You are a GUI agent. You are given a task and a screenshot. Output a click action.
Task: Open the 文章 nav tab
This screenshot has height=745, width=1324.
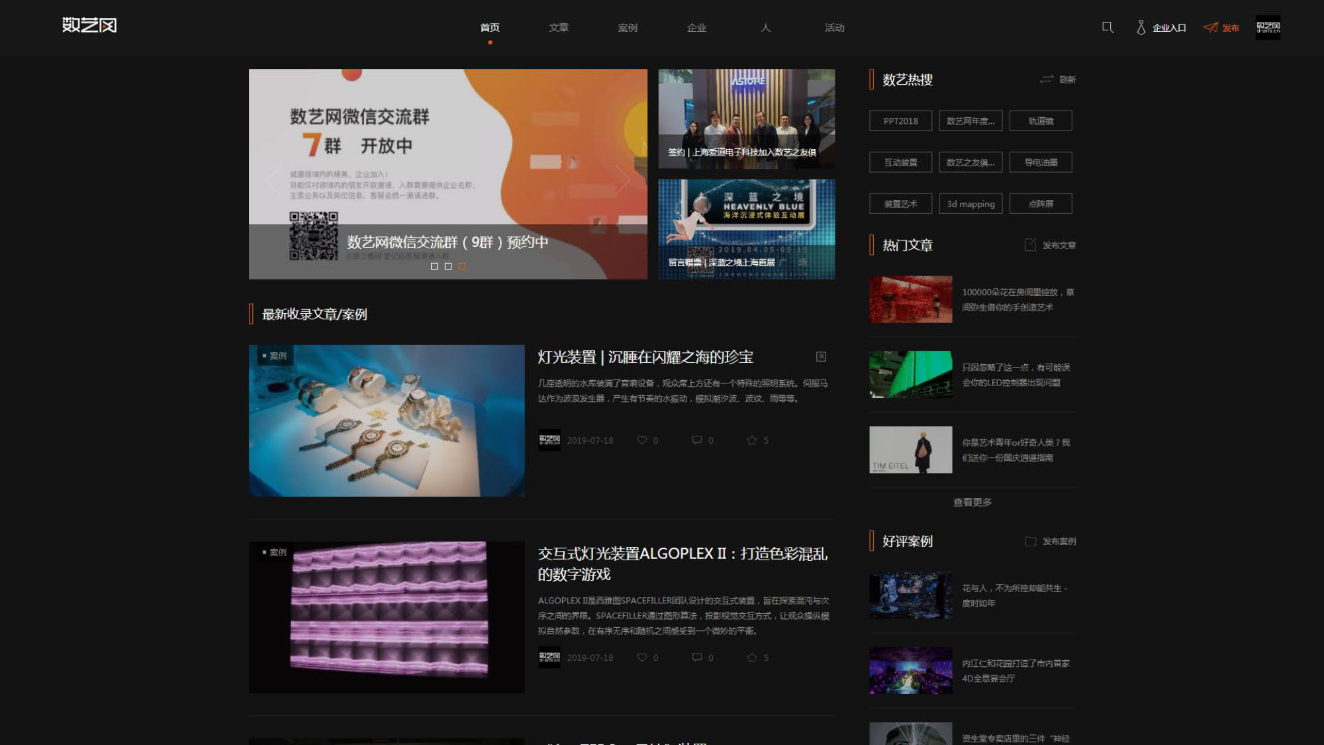559,27
